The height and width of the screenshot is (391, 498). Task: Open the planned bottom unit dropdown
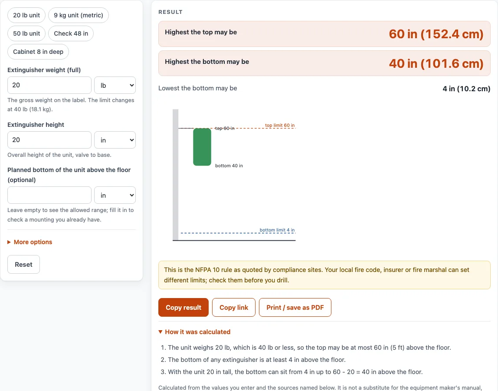(115, 195)
